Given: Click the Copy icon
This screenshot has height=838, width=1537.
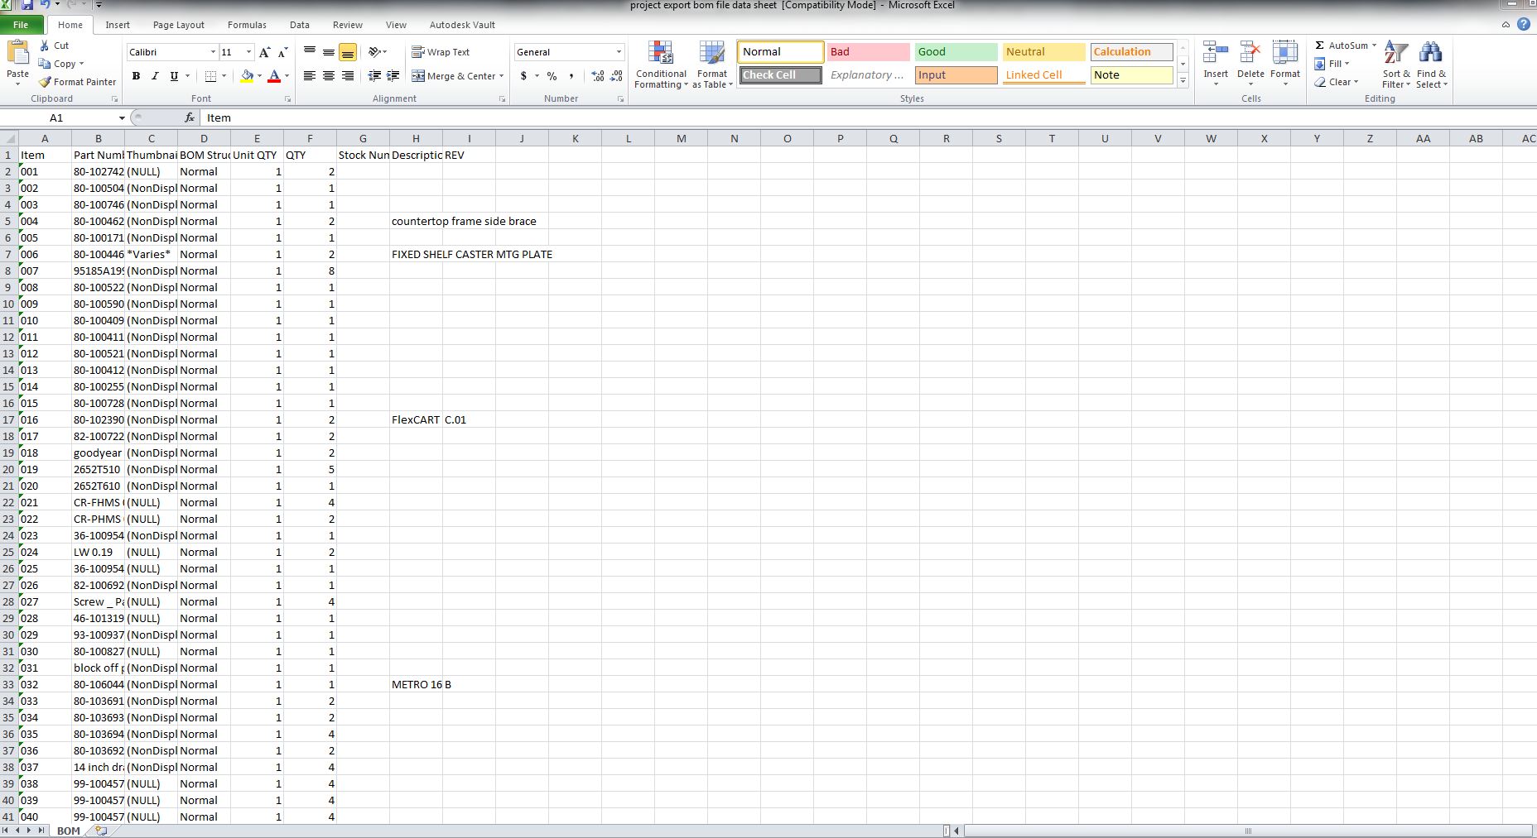Looking at the screenshot, I should 45,64.
